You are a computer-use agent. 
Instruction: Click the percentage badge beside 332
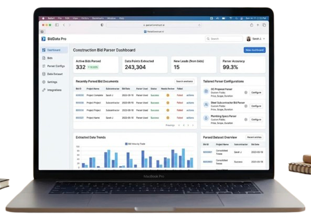[x=93, y=67]
